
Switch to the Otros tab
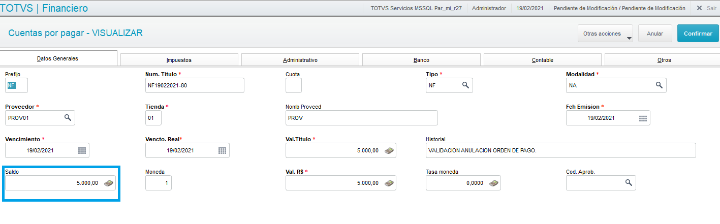(663, 60)
